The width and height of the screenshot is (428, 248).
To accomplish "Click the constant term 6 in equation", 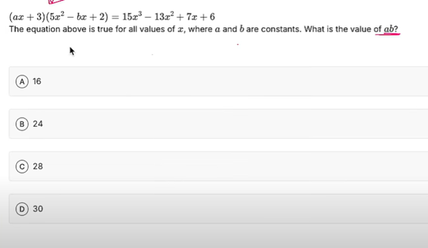I will 212,17.
